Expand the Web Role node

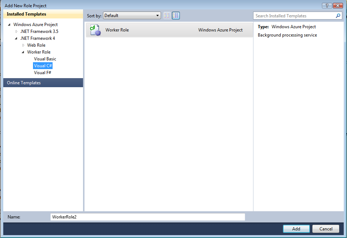[x=23, y=45]
